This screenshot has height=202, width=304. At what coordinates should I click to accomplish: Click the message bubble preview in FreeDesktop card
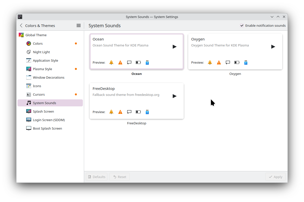click(x=129, y=112)
